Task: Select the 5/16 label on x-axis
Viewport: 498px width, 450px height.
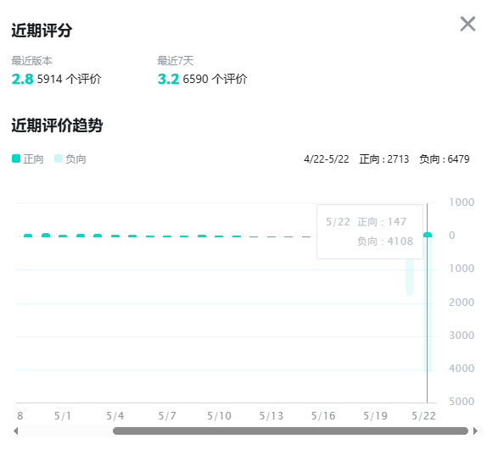Action: pyautogui.click(x=323, y=416)
